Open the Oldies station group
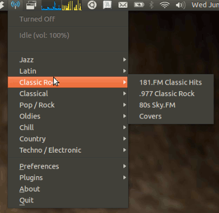 tap(68, 116)
